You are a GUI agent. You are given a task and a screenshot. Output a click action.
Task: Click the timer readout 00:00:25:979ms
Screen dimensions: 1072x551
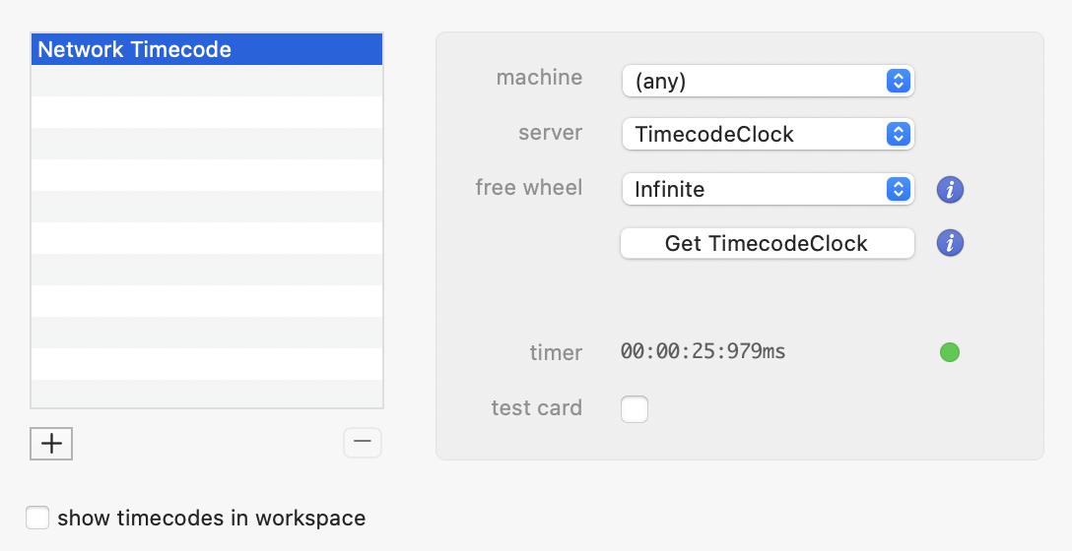coord(703,351)
